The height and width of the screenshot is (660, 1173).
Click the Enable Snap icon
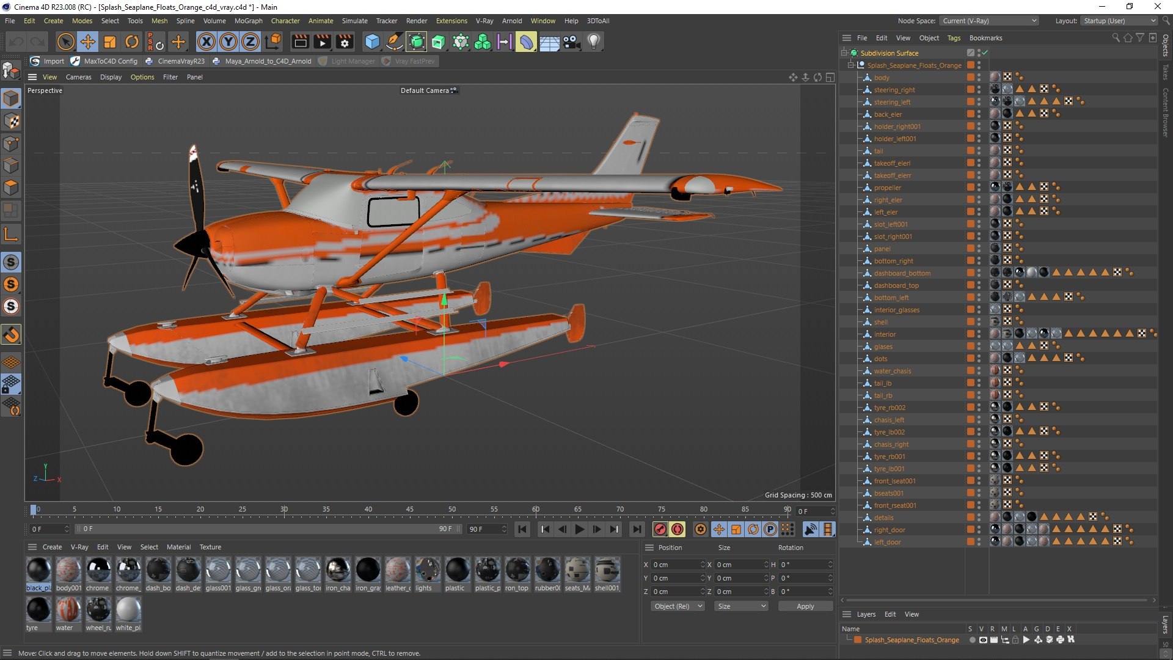pos(11,335)
